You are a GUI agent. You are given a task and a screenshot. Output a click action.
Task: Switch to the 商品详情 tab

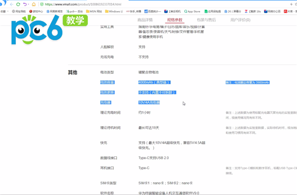pos(145,20)
